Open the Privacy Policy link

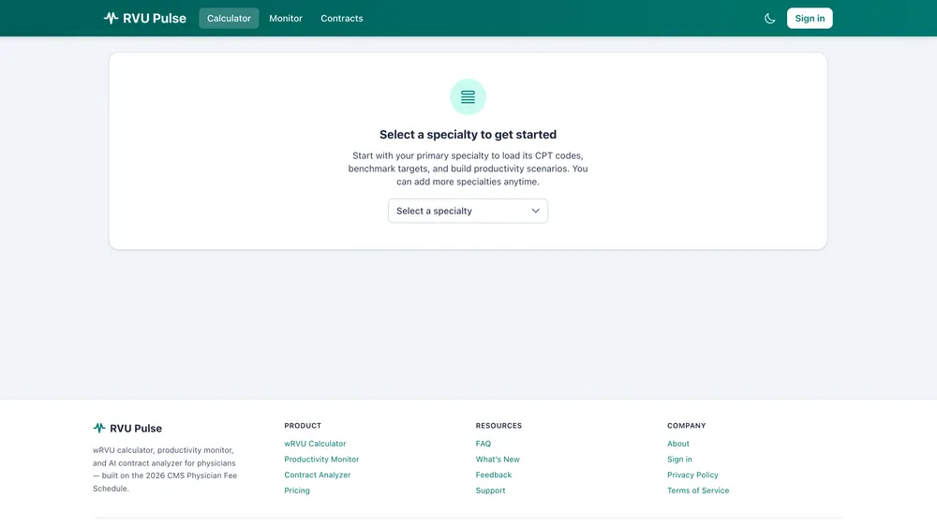[692, 475]
